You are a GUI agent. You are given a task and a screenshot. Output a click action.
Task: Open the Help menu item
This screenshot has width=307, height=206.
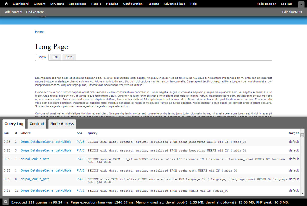point(193,4)
